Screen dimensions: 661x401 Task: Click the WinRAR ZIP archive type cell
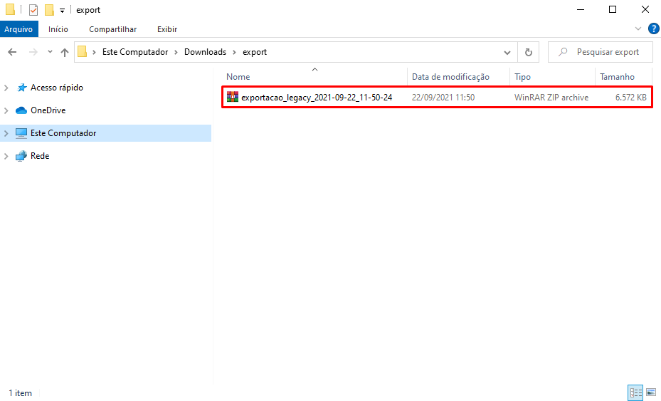[551, 97]
